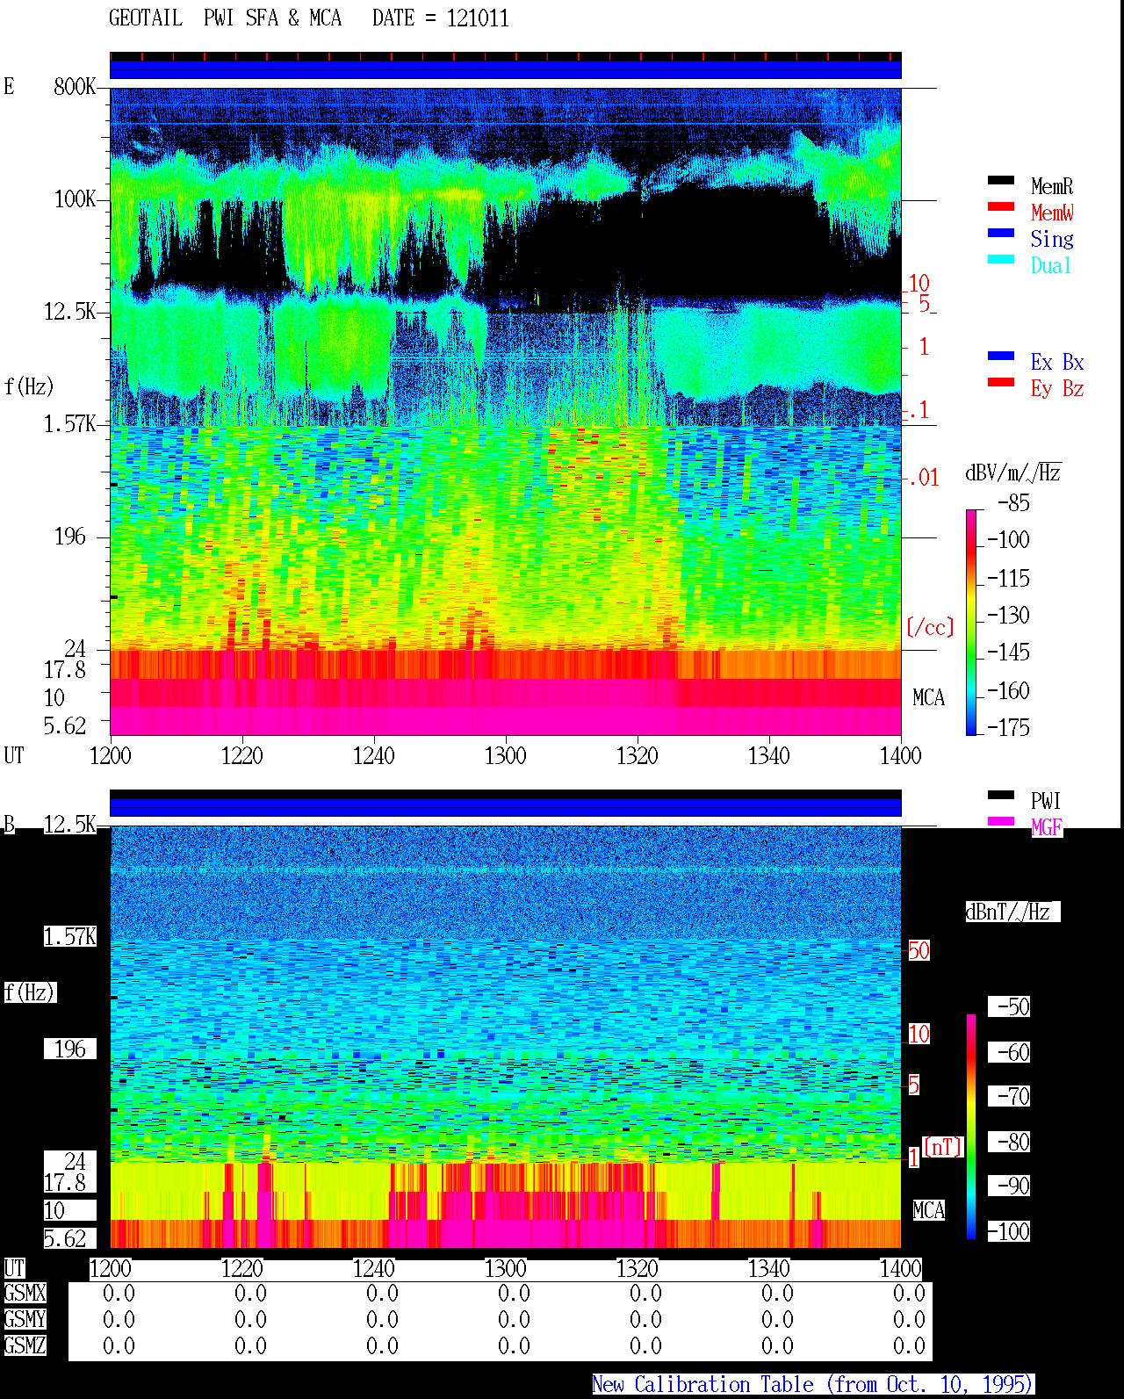Click the GSMX row label
Image resolution: width=1124 pixels, height=1399 pixels.
coord(25,1293)
